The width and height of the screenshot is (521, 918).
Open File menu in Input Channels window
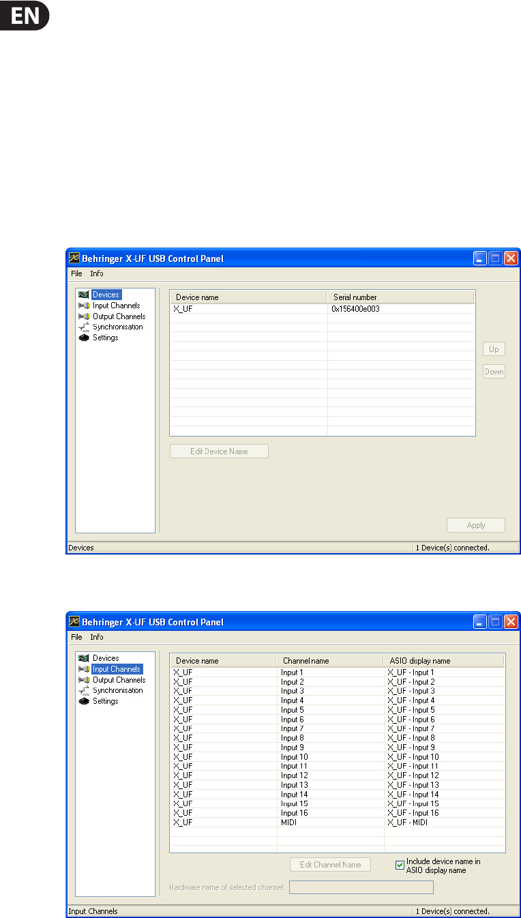[x=76, y=637]
